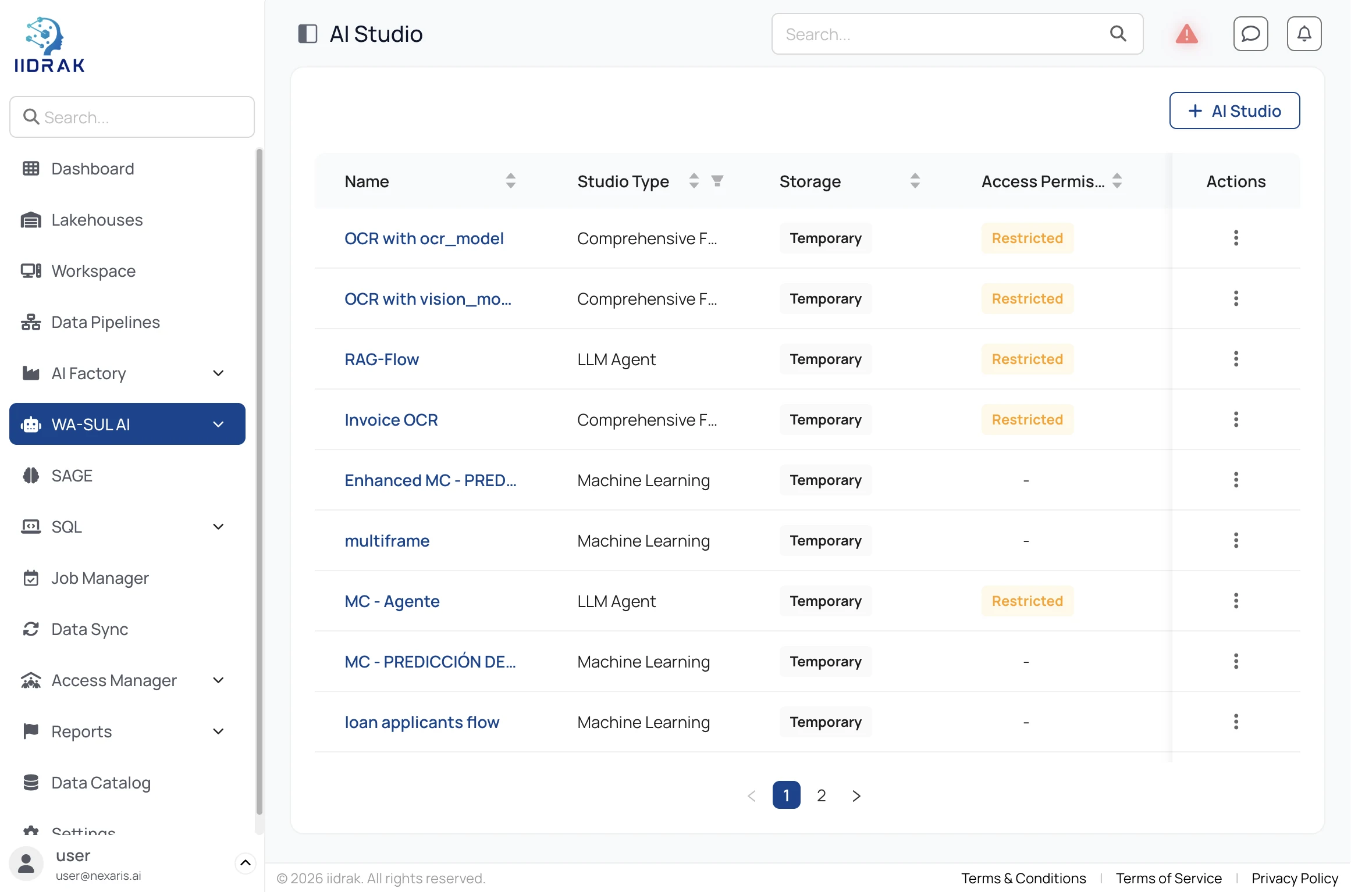Expand the Access Manager menu chevron
Viewport: 1351px width, 892px height.
(218, 680)
